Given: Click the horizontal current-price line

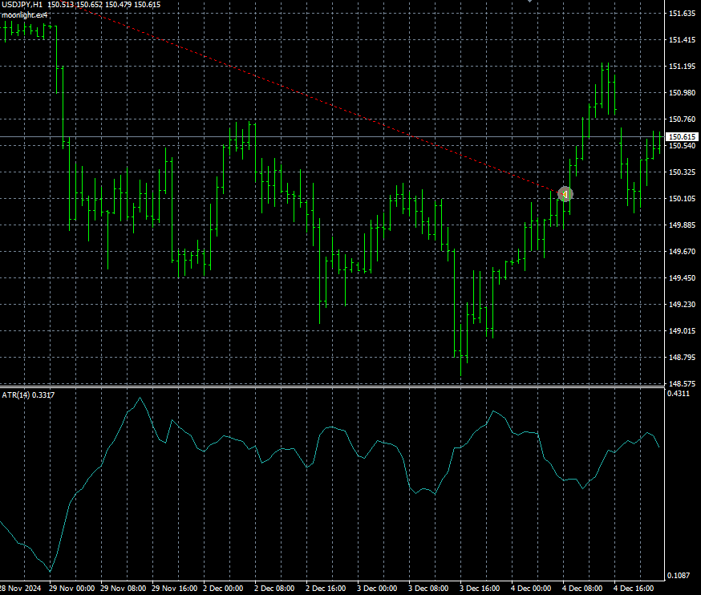Looking at the screenshot, I should click(332, 137).
